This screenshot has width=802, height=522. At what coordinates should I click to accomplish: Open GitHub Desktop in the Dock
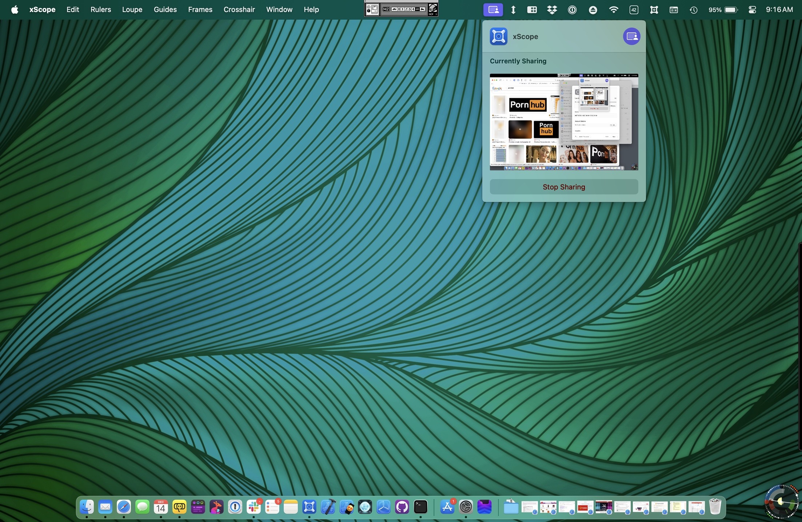point(402,507)
